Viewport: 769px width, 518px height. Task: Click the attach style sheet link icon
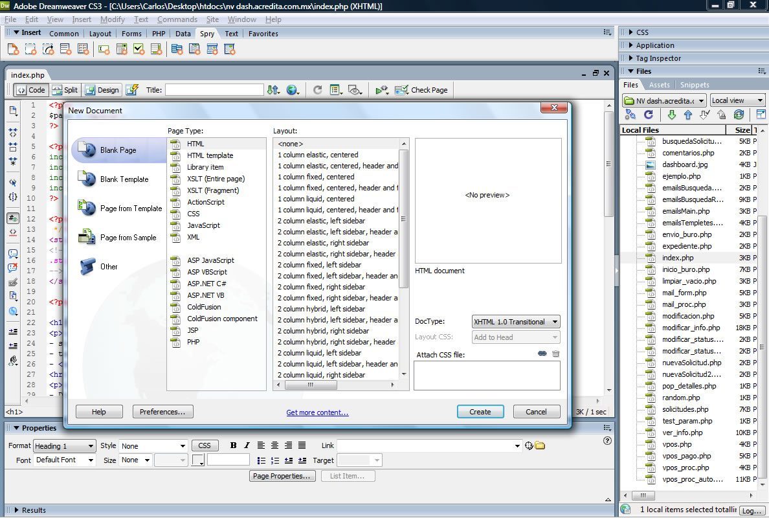pos(542,354)
